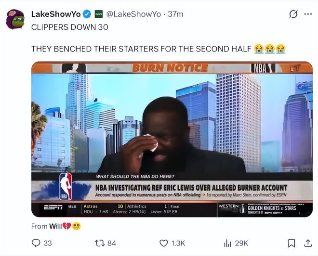
Task: Click the reply bubble with 33
Action: click(x=42, y=243)
